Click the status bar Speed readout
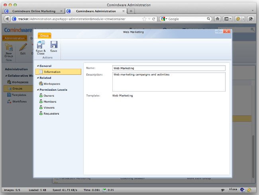259x195 pixels. coord(65,190)
